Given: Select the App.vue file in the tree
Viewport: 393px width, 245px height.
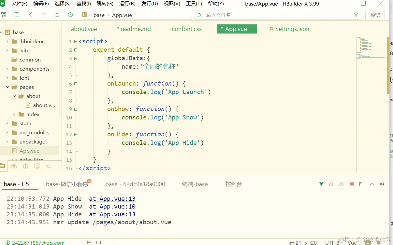Looking at the screenshot, I should 29,151.
